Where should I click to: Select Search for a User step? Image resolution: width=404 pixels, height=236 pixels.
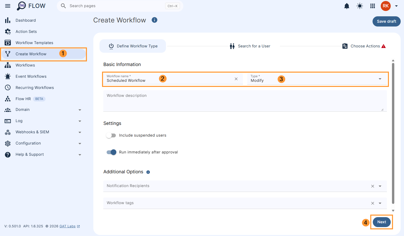coord(250,46)
